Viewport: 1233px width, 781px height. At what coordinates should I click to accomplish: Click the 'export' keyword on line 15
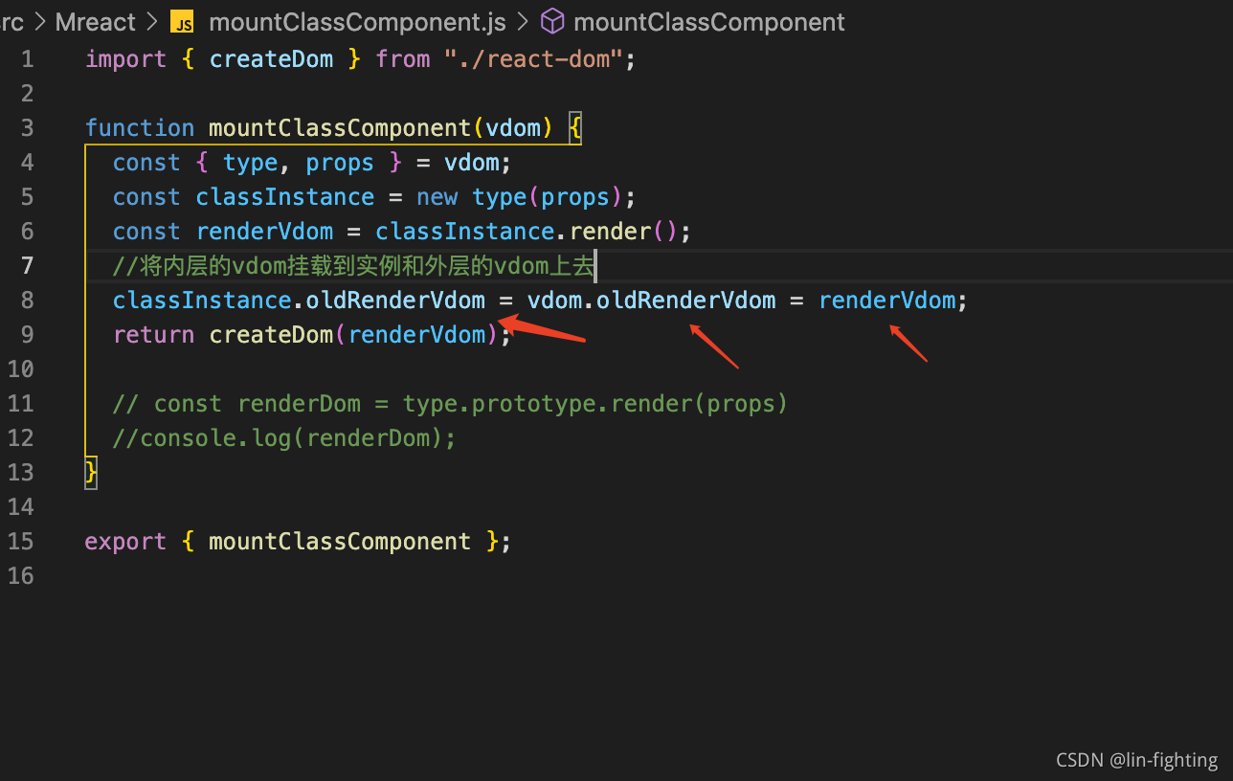point(125,542)
